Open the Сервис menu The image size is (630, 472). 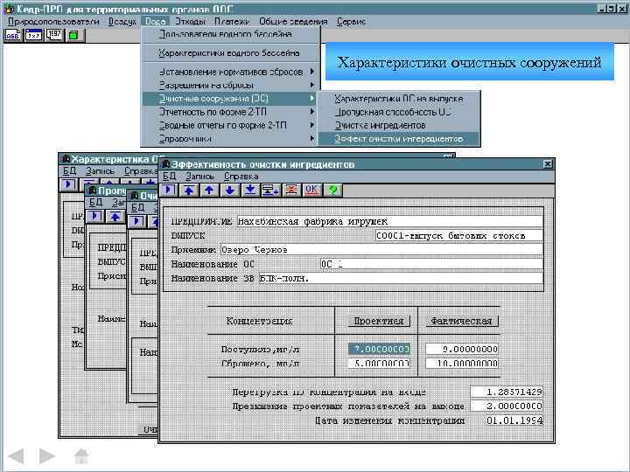click(351, 22)
